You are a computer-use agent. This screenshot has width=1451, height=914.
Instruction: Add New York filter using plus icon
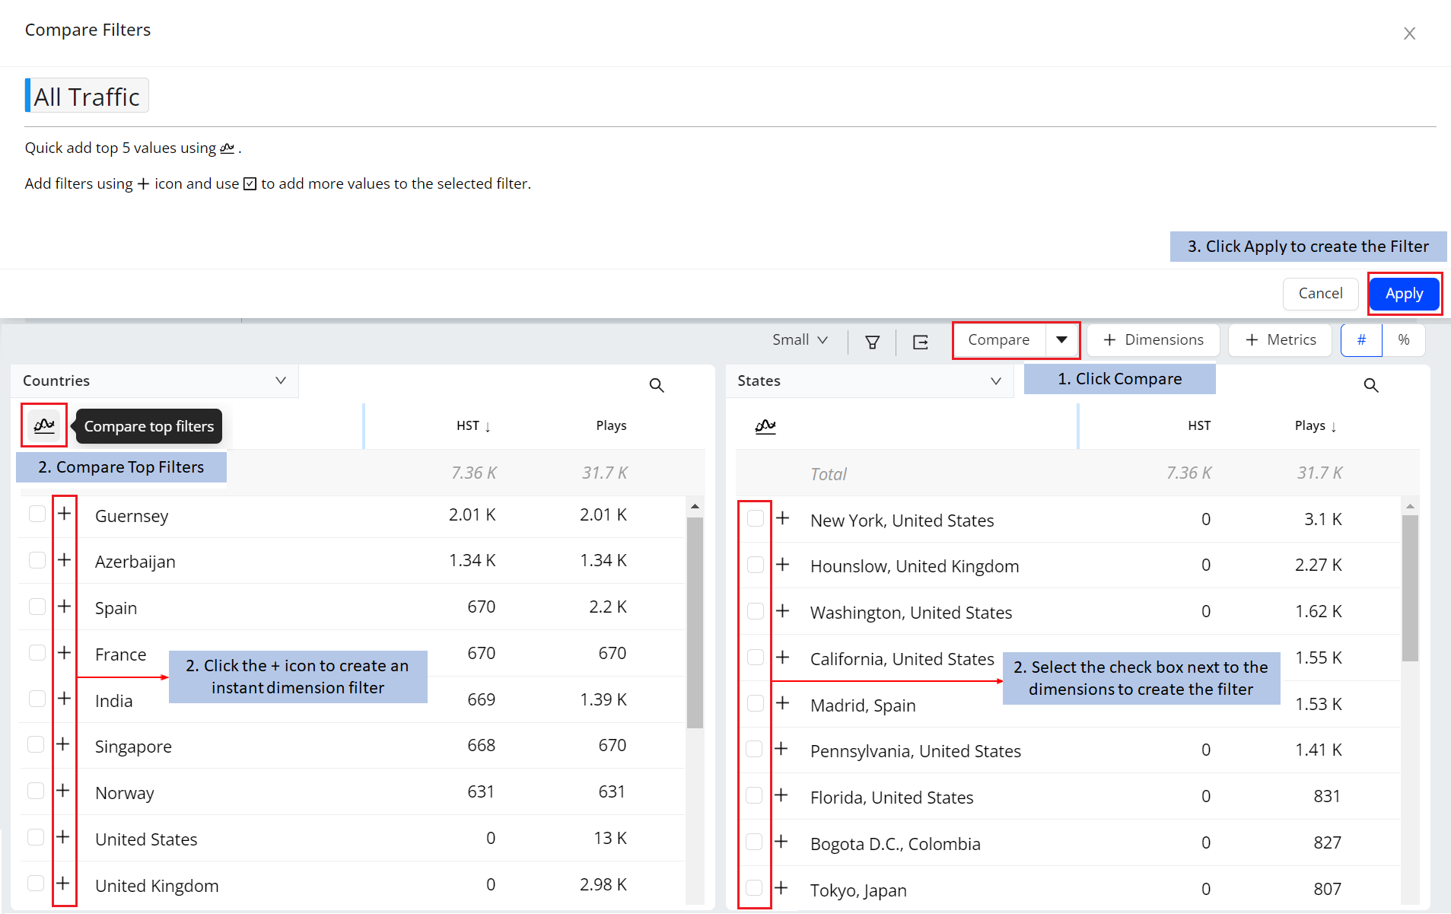(x=782, y=519)
